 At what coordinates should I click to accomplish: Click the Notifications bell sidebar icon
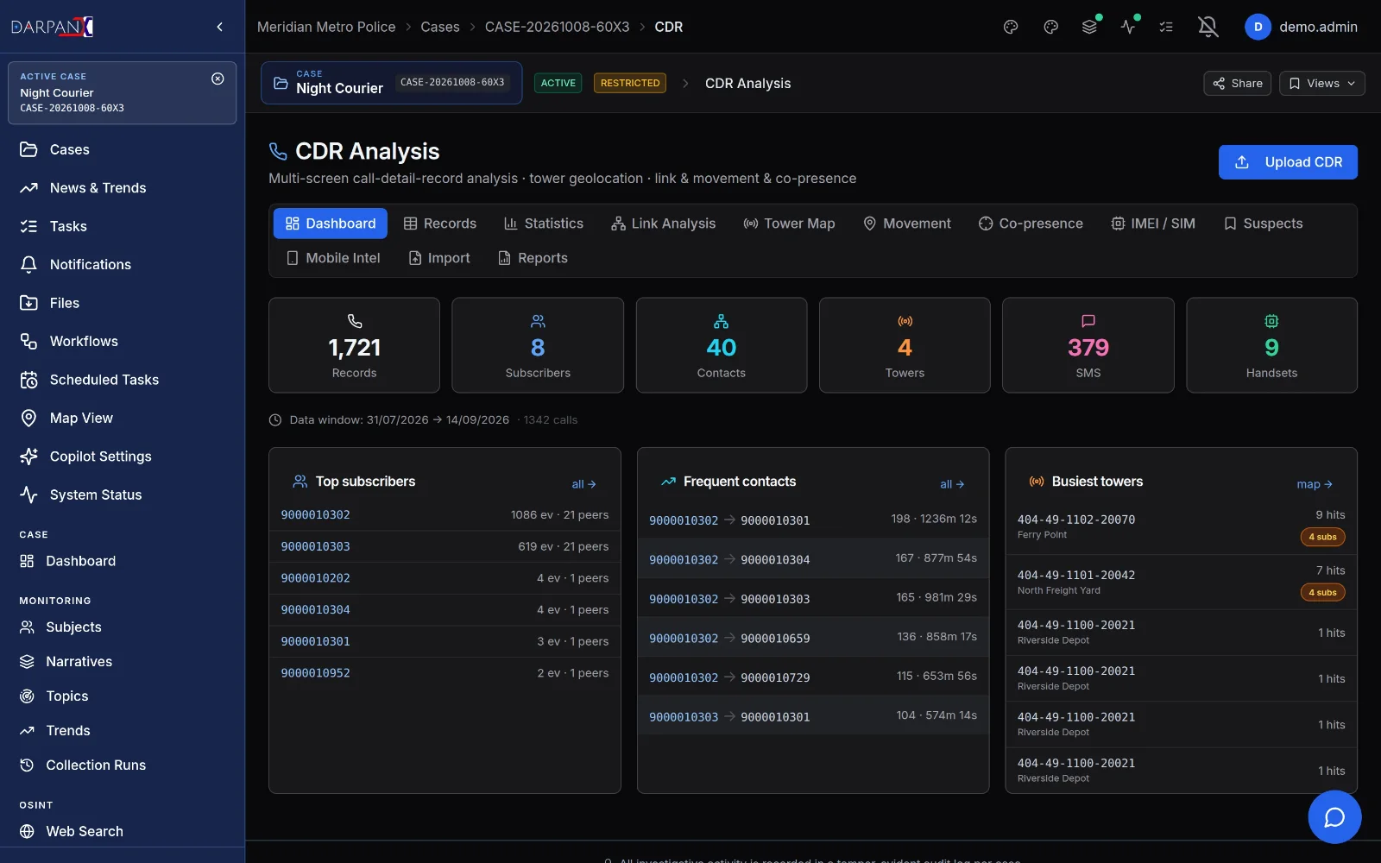point(28,265)
